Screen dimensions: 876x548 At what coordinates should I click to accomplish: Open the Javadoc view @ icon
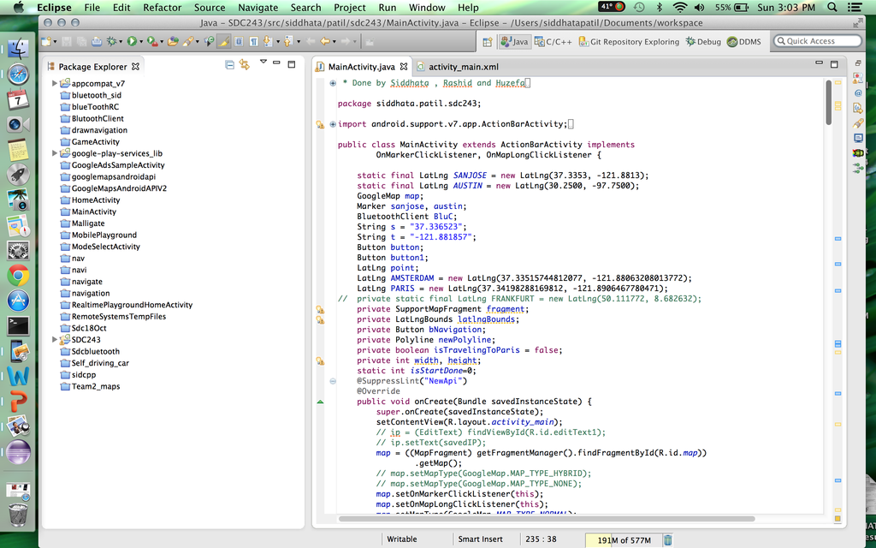point(858,93)
